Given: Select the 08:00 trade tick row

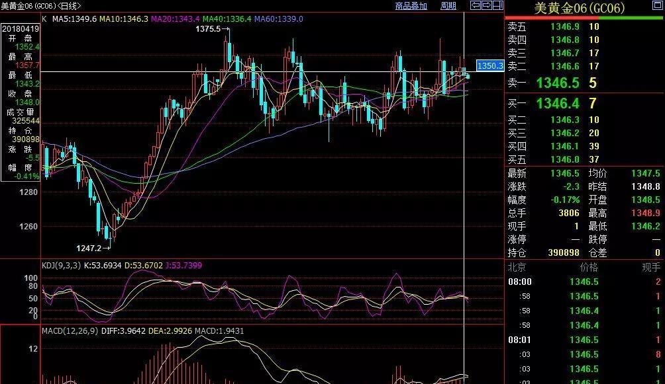Looking at the screenshot, I should click(584, 282).
